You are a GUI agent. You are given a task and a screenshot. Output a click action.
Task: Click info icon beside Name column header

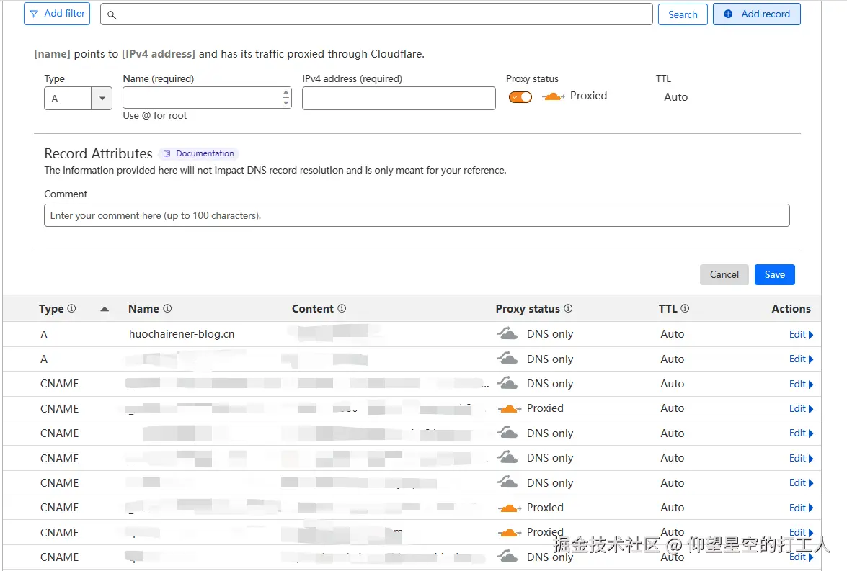tap(167, 308)
